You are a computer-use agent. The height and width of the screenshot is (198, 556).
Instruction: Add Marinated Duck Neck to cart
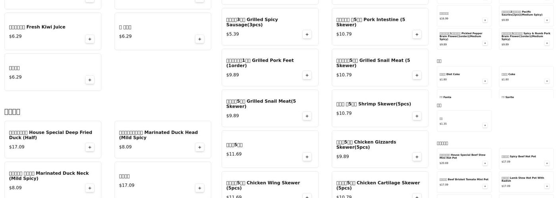click(90, 188)
